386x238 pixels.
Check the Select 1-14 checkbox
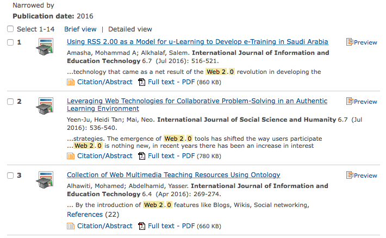10,29
